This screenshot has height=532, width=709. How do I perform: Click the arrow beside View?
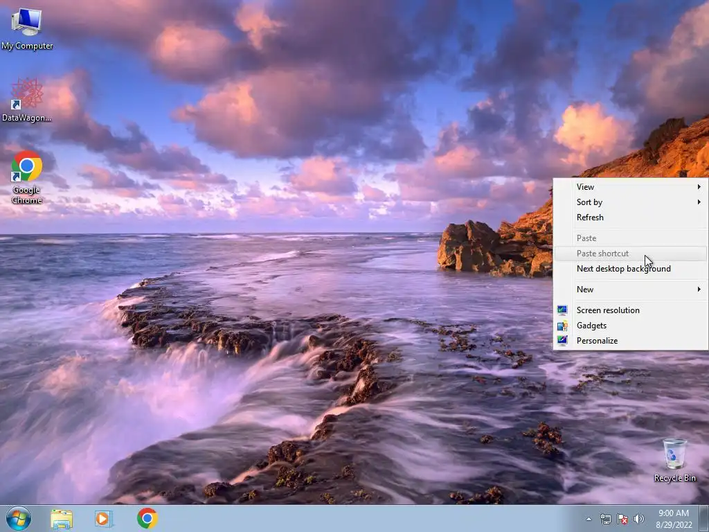pyautogui.click(x=699, y=187)
